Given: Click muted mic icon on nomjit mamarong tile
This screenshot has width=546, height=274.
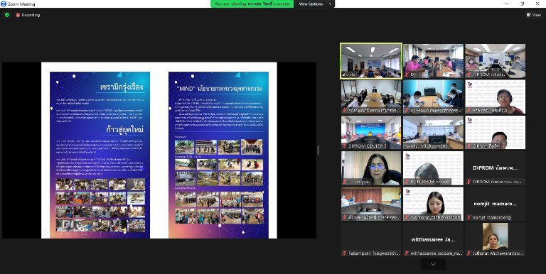Looking at the screenshot, I should (469, 217).
